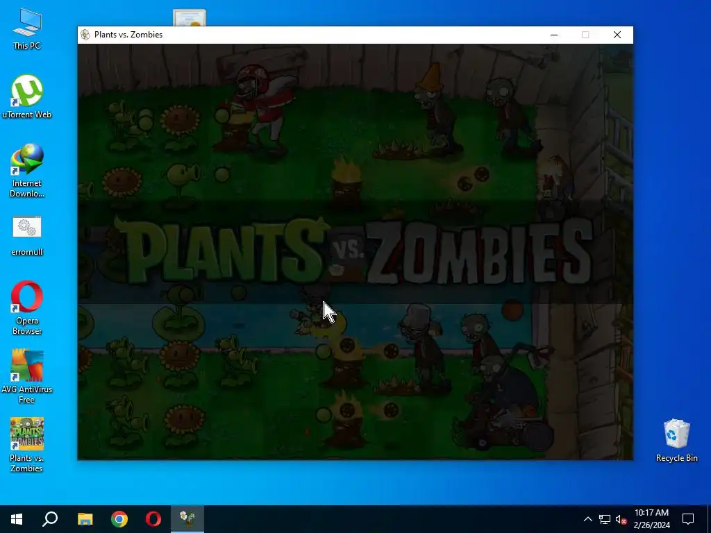Open Internet Download Manager shortcut
Viewport: 711px width, 533px height.
tap(27, 171)
